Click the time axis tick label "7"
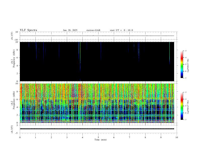Viewport: 199px width, 154px height. [x=130, y=137]
